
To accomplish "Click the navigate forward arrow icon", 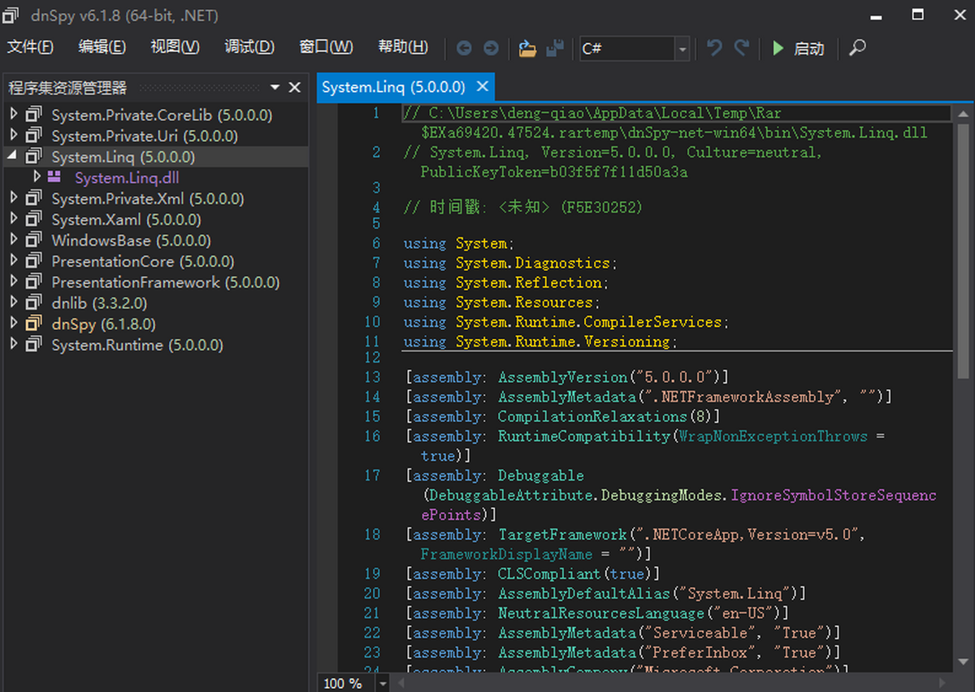I will 491,49.
